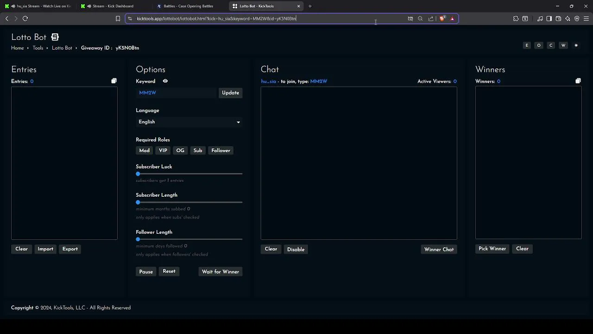Toggle the VIP required role
The height and width of the screenshot is (334, 593).
[x=163, y=150]
